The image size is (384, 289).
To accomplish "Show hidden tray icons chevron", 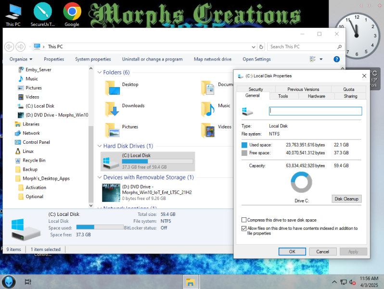I will click(334, 282).
